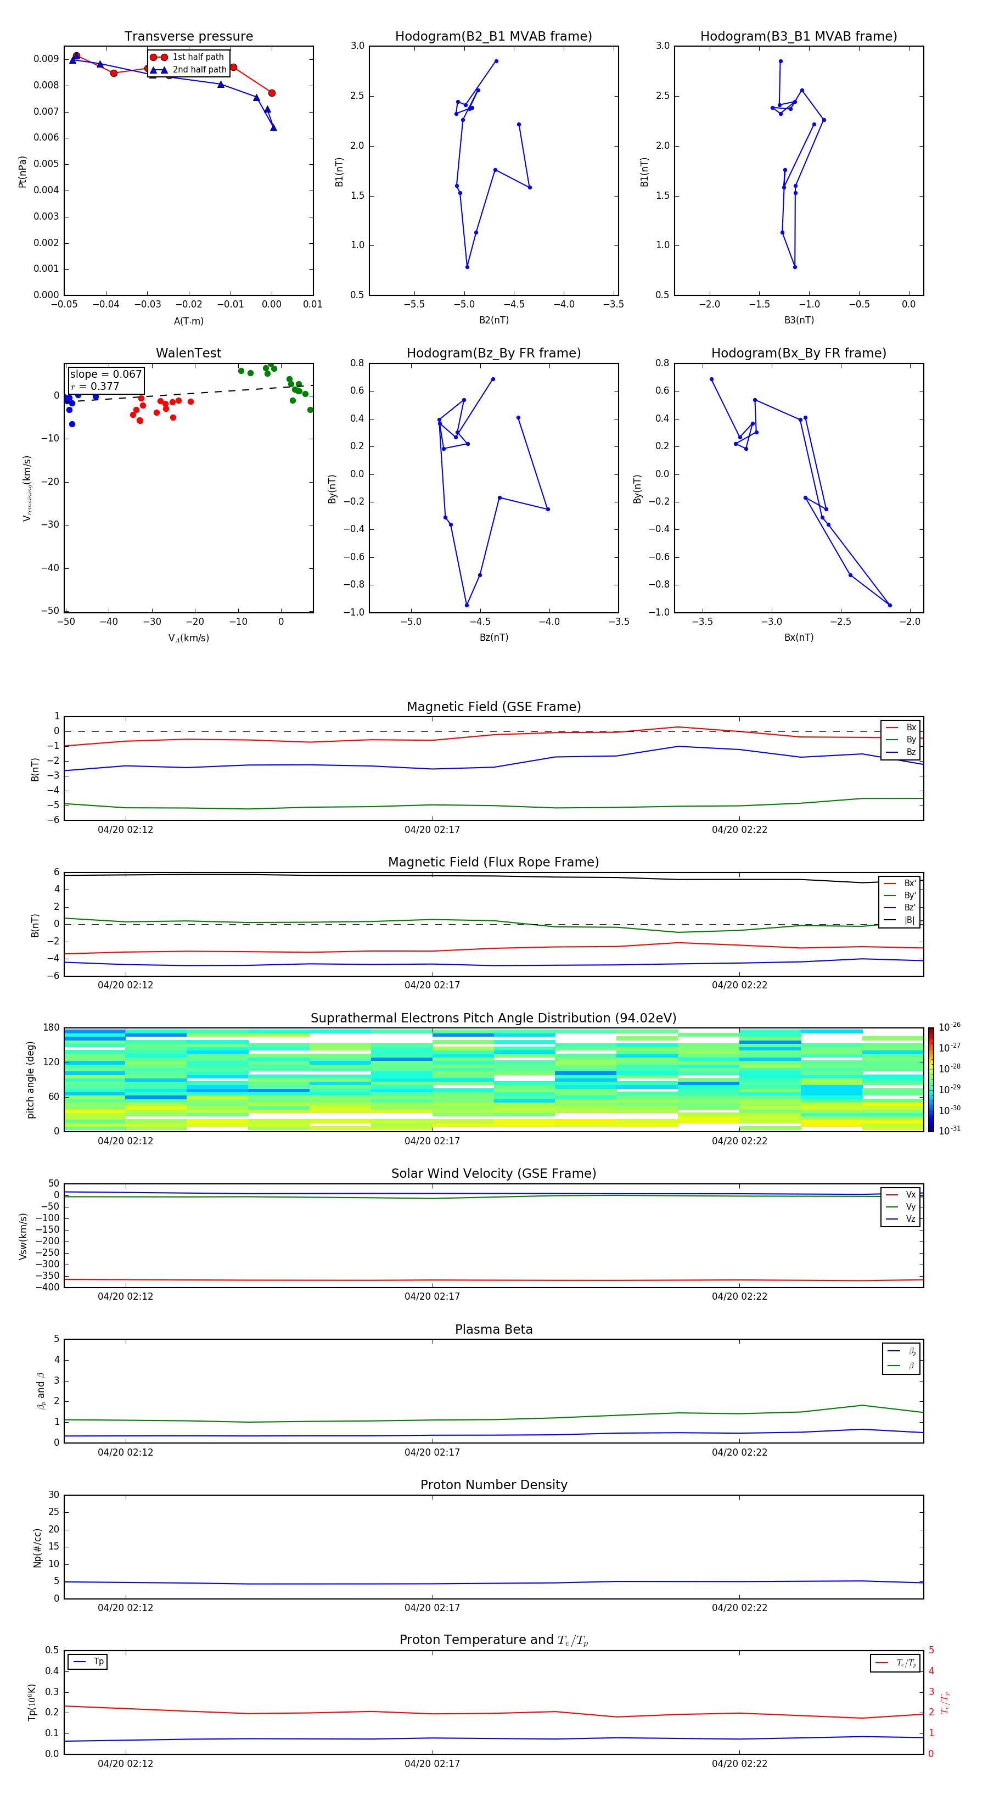Click the blue "Bz" legend entry in GSE field plot
Image resolution: width=988 pixels, height=1812 pixels.
[x=901, y=752]
